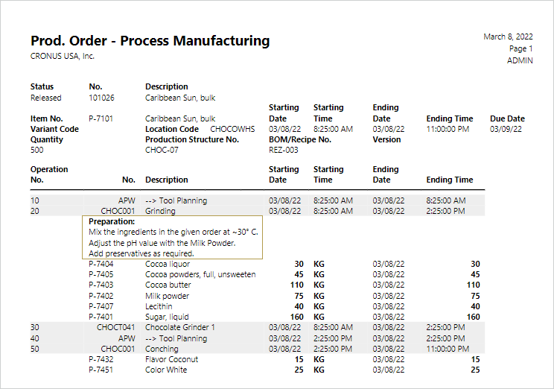Select the Color White component description
Viewport: 554px width, 389px height.
166,370
